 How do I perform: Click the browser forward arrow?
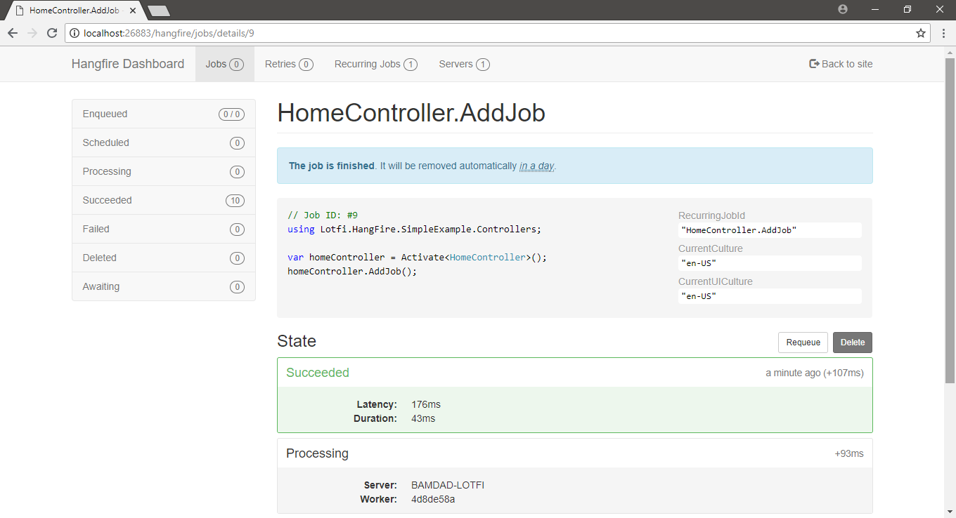(32, 33)
